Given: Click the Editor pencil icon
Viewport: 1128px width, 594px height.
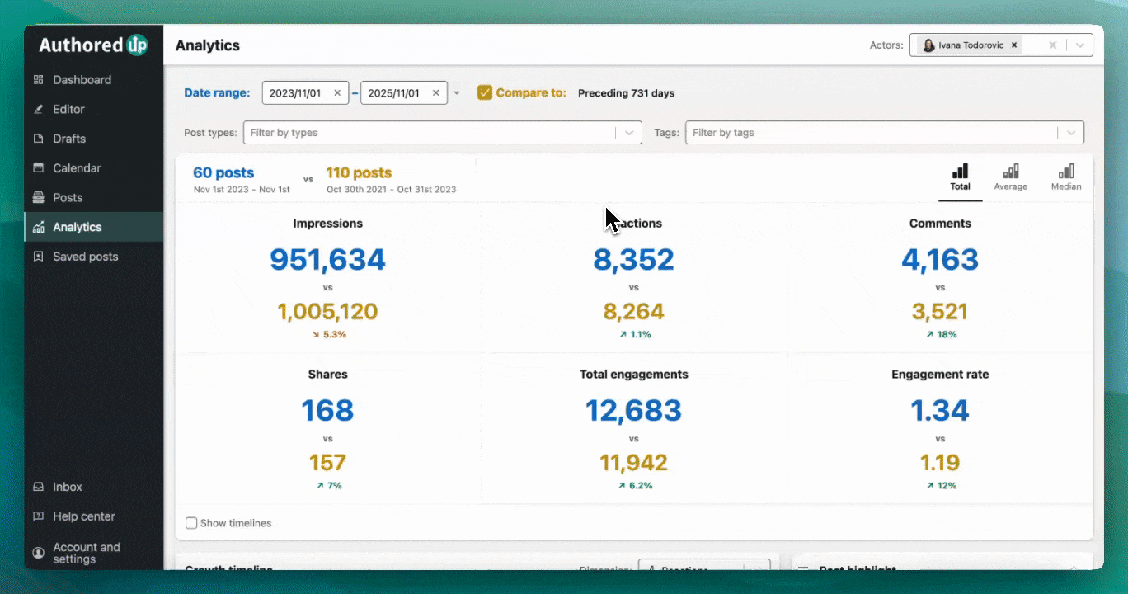Looking at the screenshot, I should click(x=38, y=110).
